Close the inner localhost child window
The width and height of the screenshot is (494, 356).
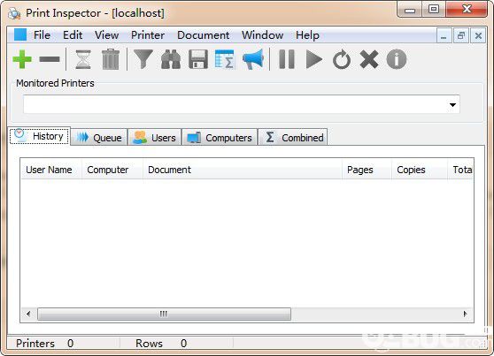(478, 35)
